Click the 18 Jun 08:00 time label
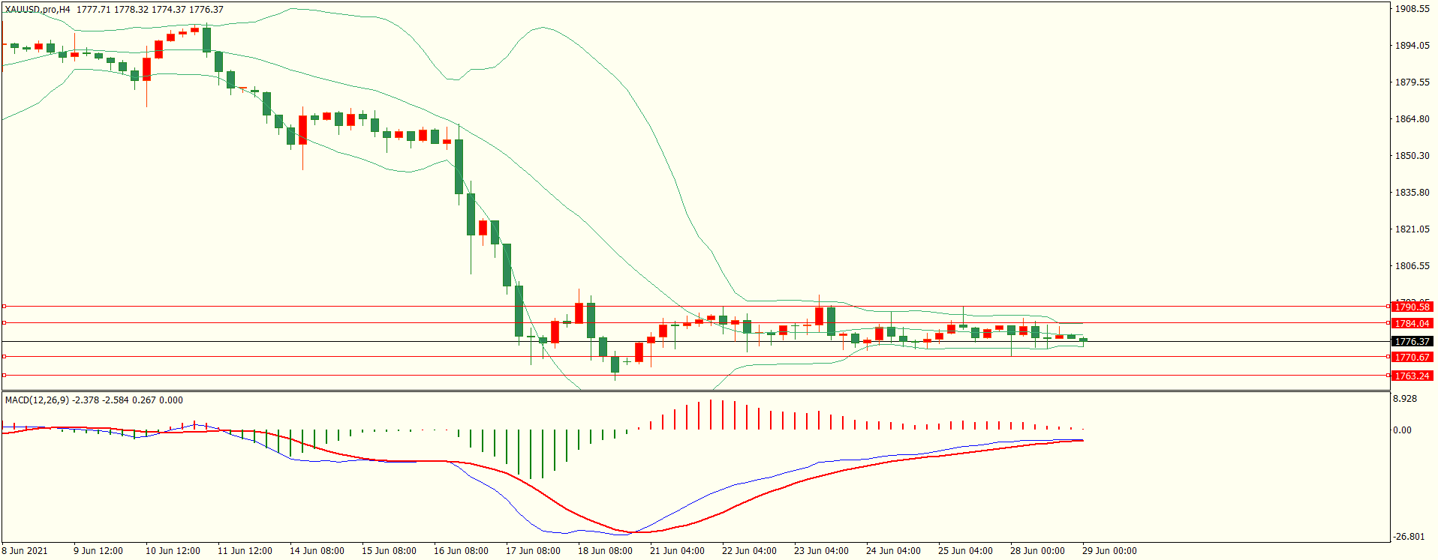The width and height of the screenshot is (1438, 560). pos(605,551)
